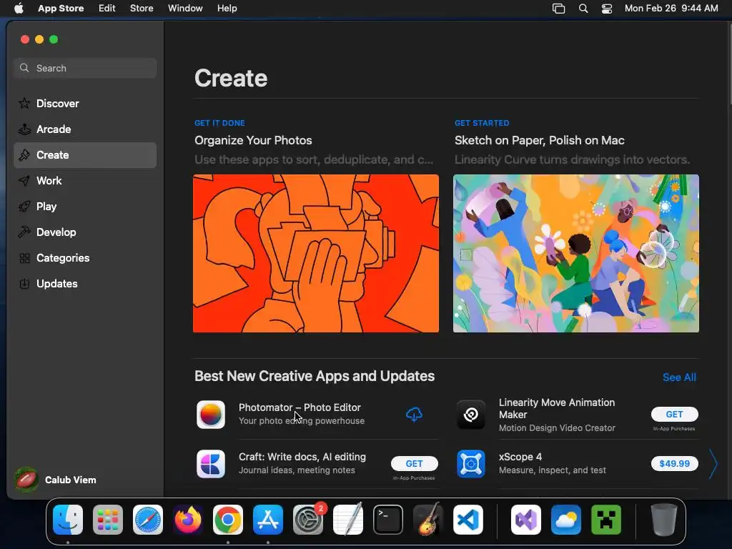Click the Craft app icon
This screenshot has width=732, height=549.
click(211, 463)
